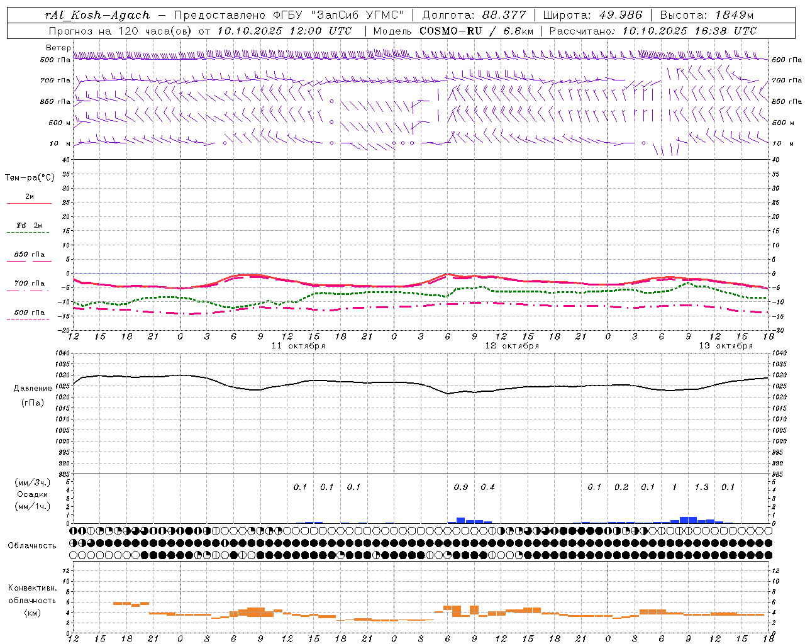Select the 3-hour precipitation value 0.2
Screen dimensions: 805x644
(621, 487)
